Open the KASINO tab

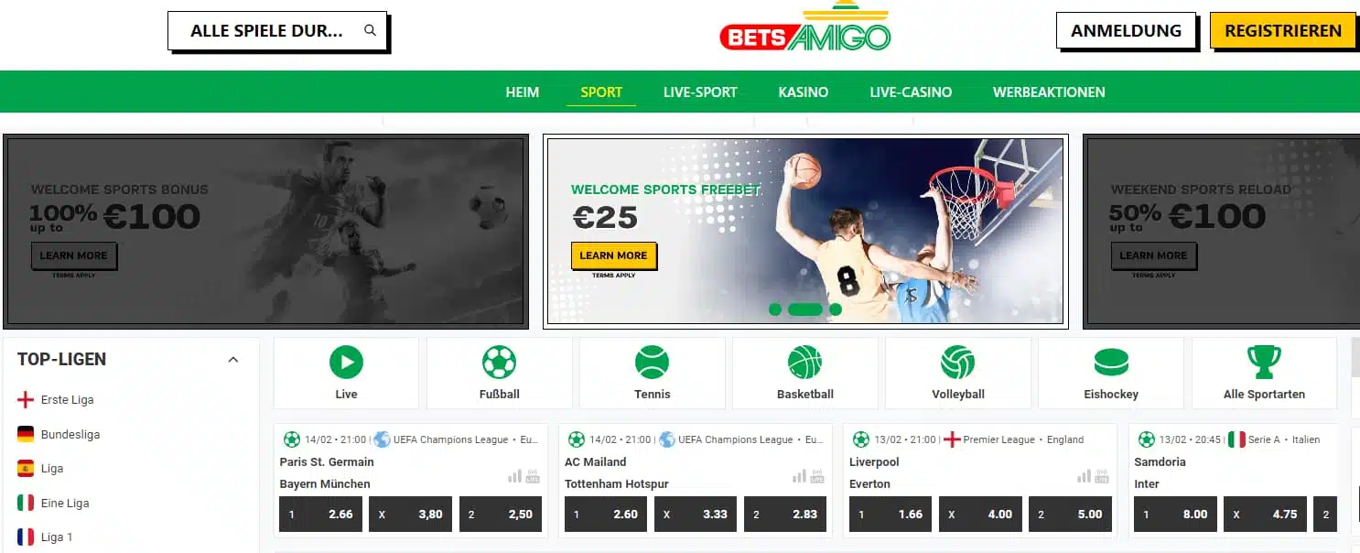pyautogui.click(x=804, y=92)
